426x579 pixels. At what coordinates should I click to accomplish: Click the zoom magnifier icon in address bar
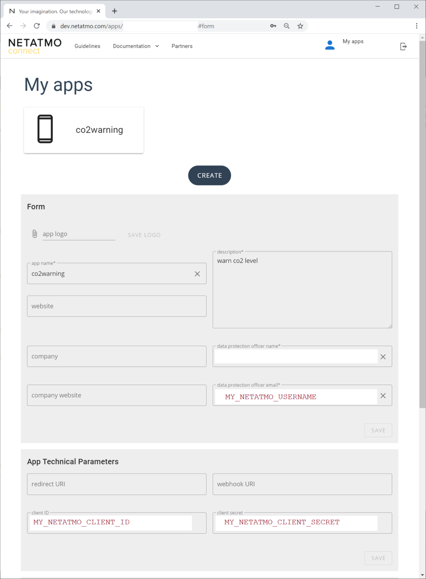point(287,26)
